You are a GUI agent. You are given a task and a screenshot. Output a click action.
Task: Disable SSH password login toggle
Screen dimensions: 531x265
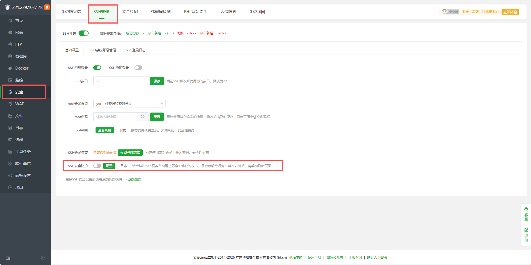pyautogui.click(x=97, y=68)
